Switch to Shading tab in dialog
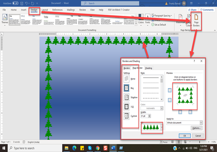This screenshot has height=152, width=217. [148, 68]
